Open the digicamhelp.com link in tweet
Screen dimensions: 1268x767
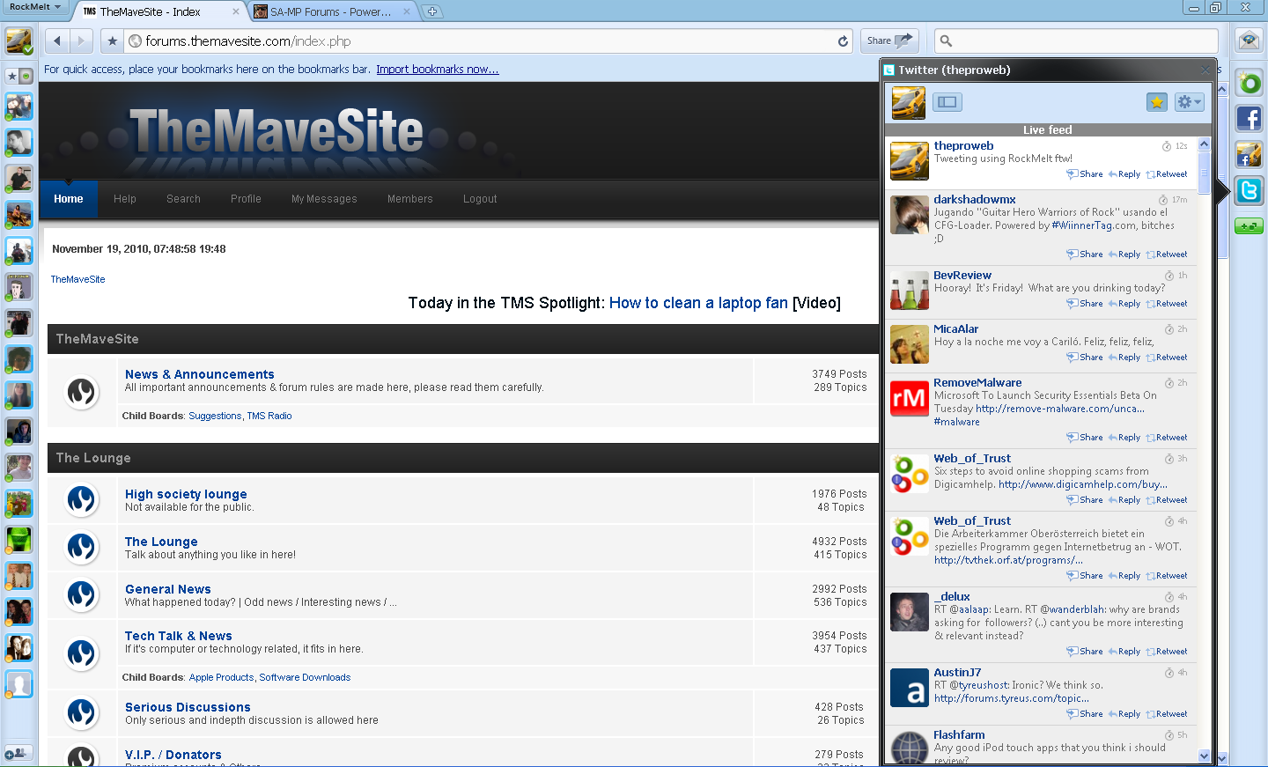[1083, 484]
